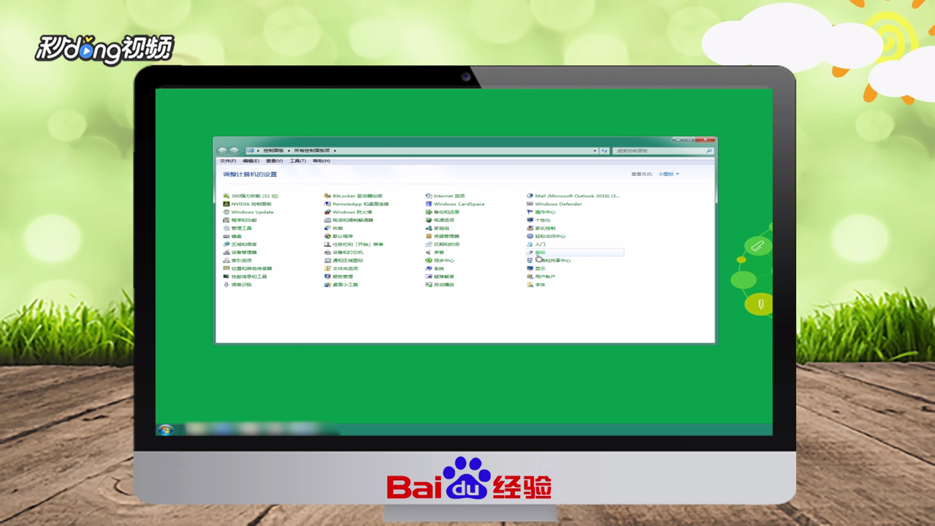Click the 程序和功能 icon
935x526 pixels.
pos(226,220)
